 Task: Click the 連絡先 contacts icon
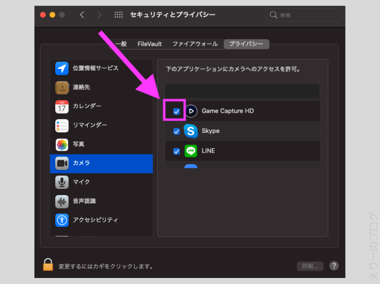(x=62, y=87)
